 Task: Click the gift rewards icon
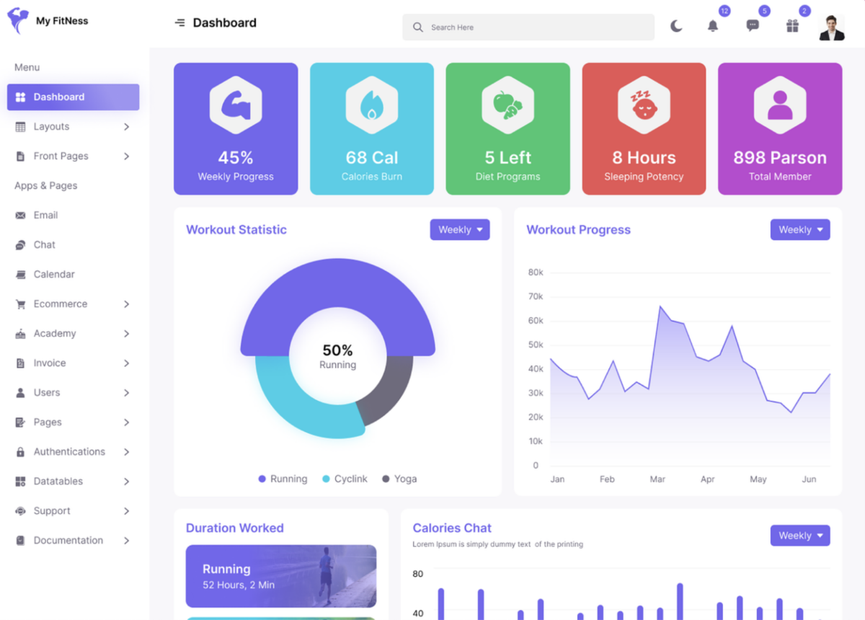791,26
